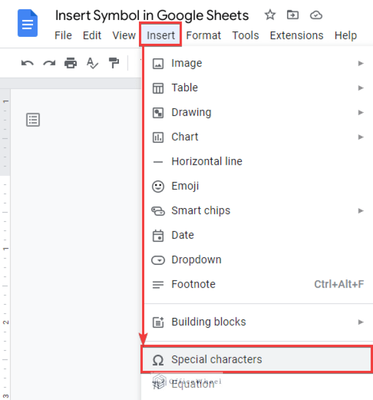Select the Paint format tool
Image resolution: width=373 pixels, height=400 pixels.
(x=114, y=63)
